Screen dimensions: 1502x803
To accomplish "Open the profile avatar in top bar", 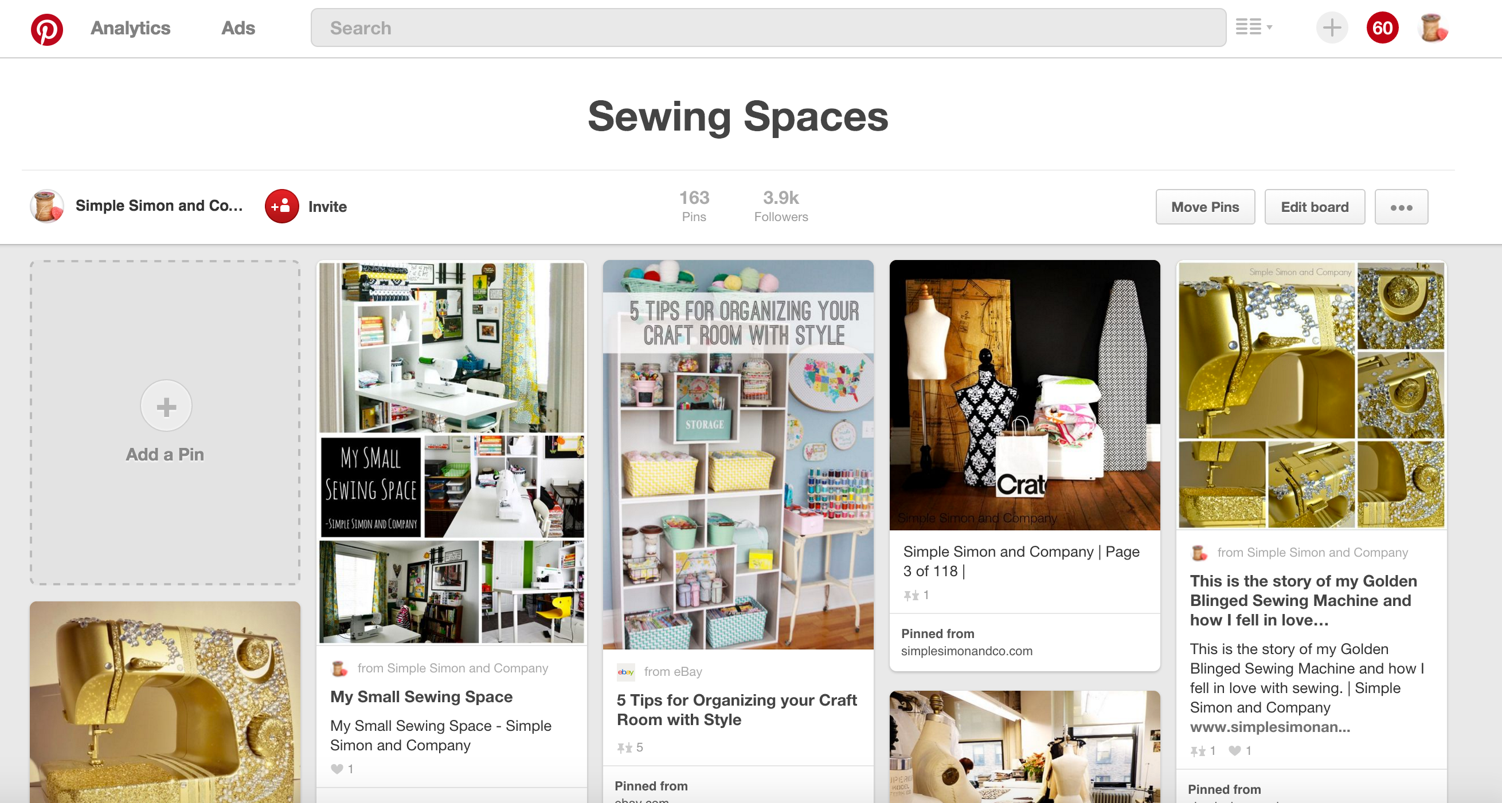I will click(x=1433, y=27).
